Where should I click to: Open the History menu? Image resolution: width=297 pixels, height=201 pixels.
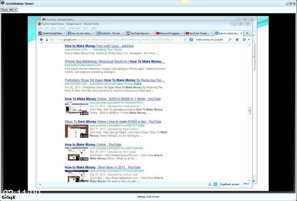62,28
